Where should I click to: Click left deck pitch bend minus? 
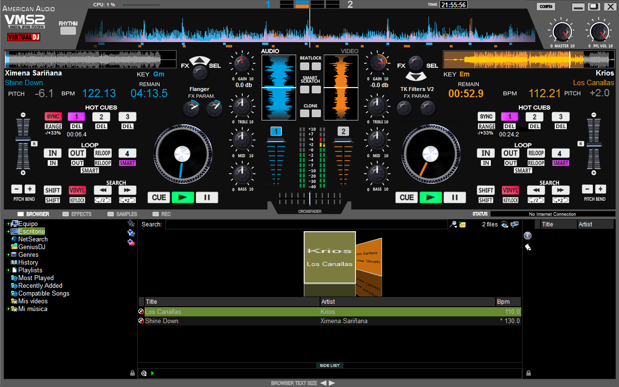click(x=17, y=189)
